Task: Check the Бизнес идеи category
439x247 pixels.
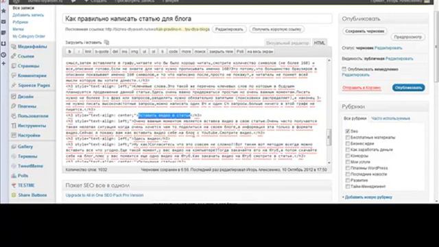Action: pyautogui.click(x=348, y=143)
